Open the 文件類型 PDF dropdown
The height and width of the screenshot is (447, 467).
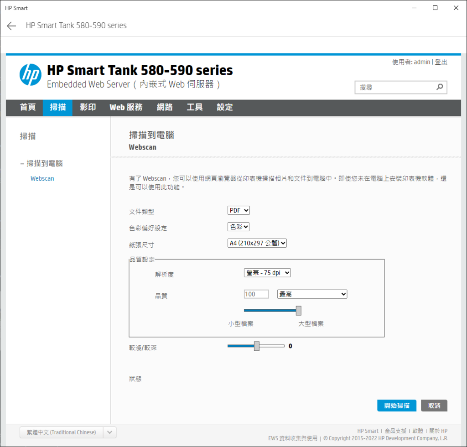(x=239, y=210)
